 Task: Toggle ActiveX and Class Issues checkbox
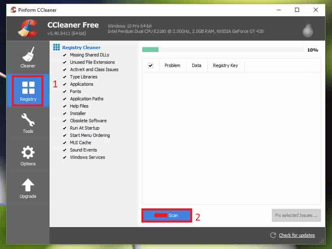65,69
